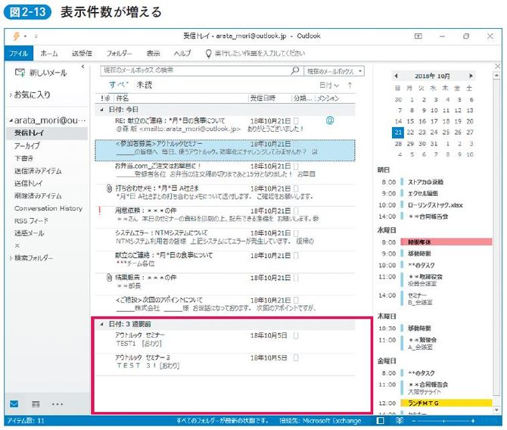507x430 pixels.
Task: Toggle category box of アウトルック セミナー 3 mail
Action: tap(296, 358)
